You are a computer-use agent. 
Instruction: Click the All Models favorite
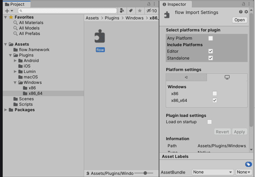[x=29, y=28]
